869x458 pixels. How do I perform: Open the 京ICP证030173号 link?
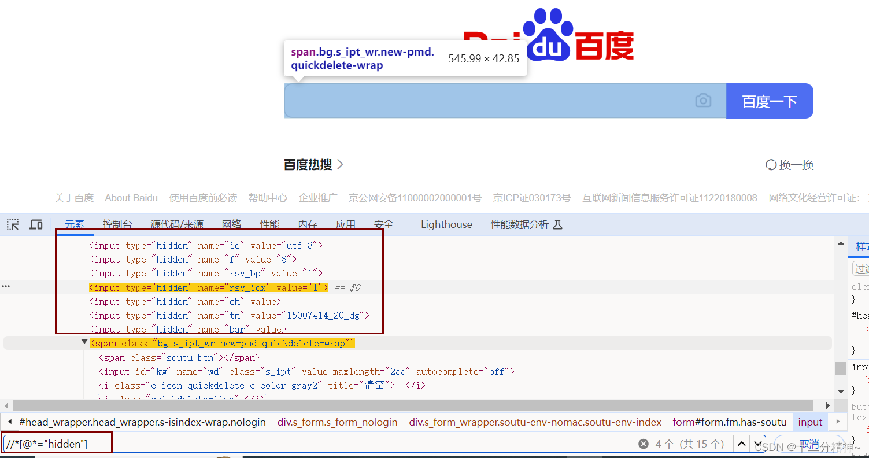(532, 198)
